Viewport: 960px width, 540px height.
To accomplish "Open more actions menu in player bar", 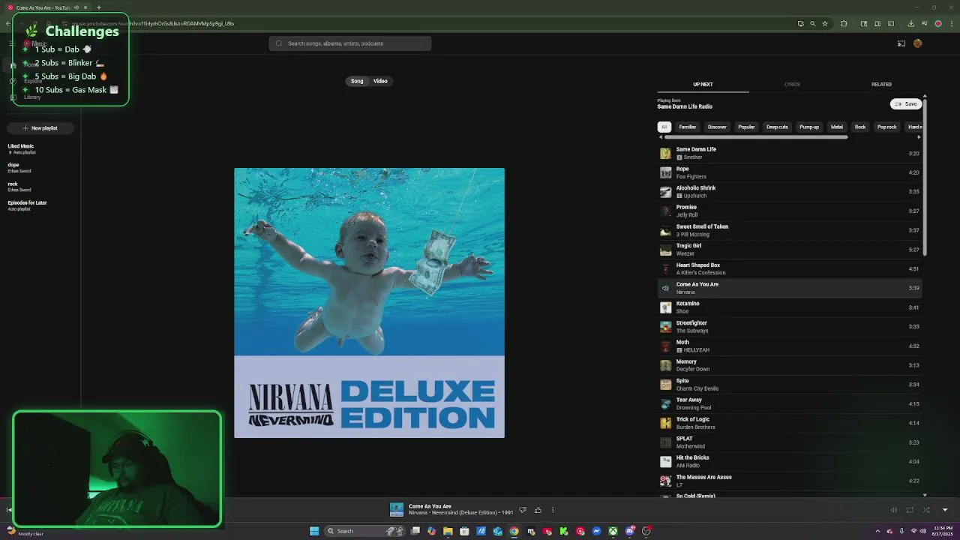I will (x=553, y=510).
